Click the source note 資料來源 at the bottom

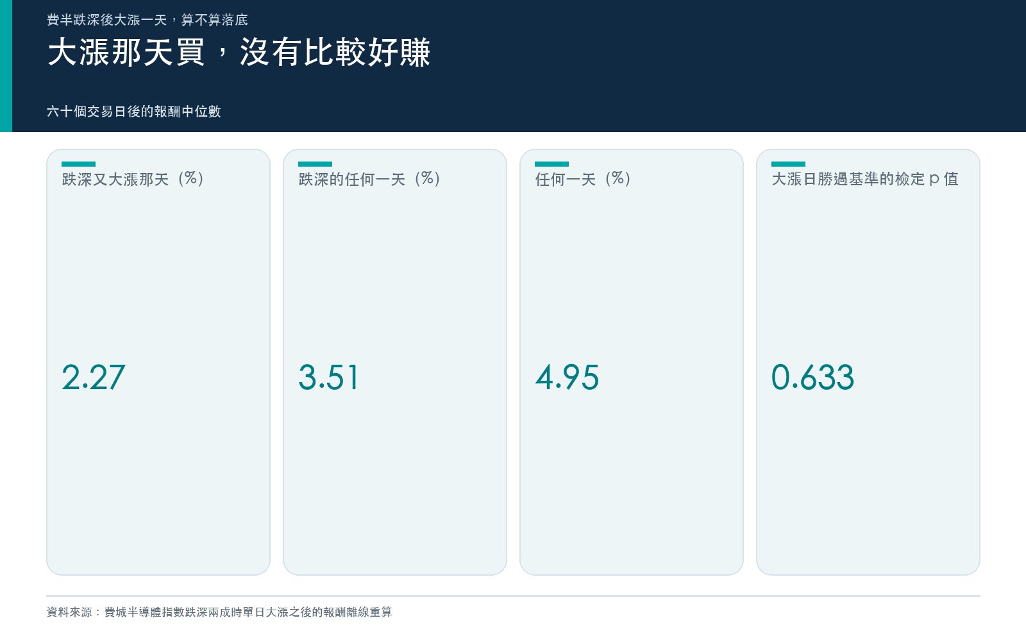[219, 612]
